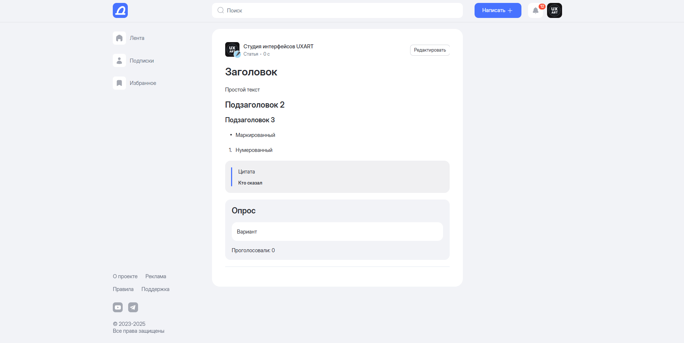684x343 pixels.
Task: Click the search magnifier icon
Action: point(220,11)
